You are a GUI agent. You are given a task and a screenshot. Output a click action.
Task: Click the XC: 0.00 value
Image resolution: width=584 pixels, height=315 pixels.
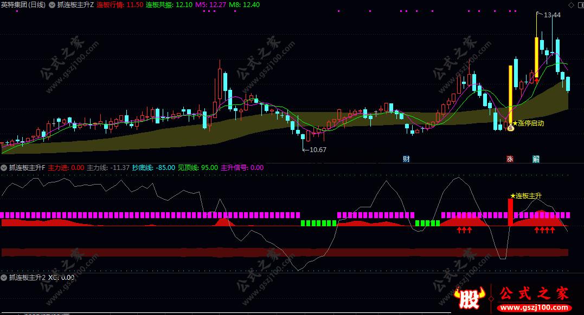coord(61,278)
